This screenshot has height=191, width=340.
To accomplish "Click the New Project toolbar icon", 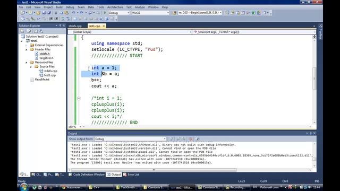I will [23, 13].
